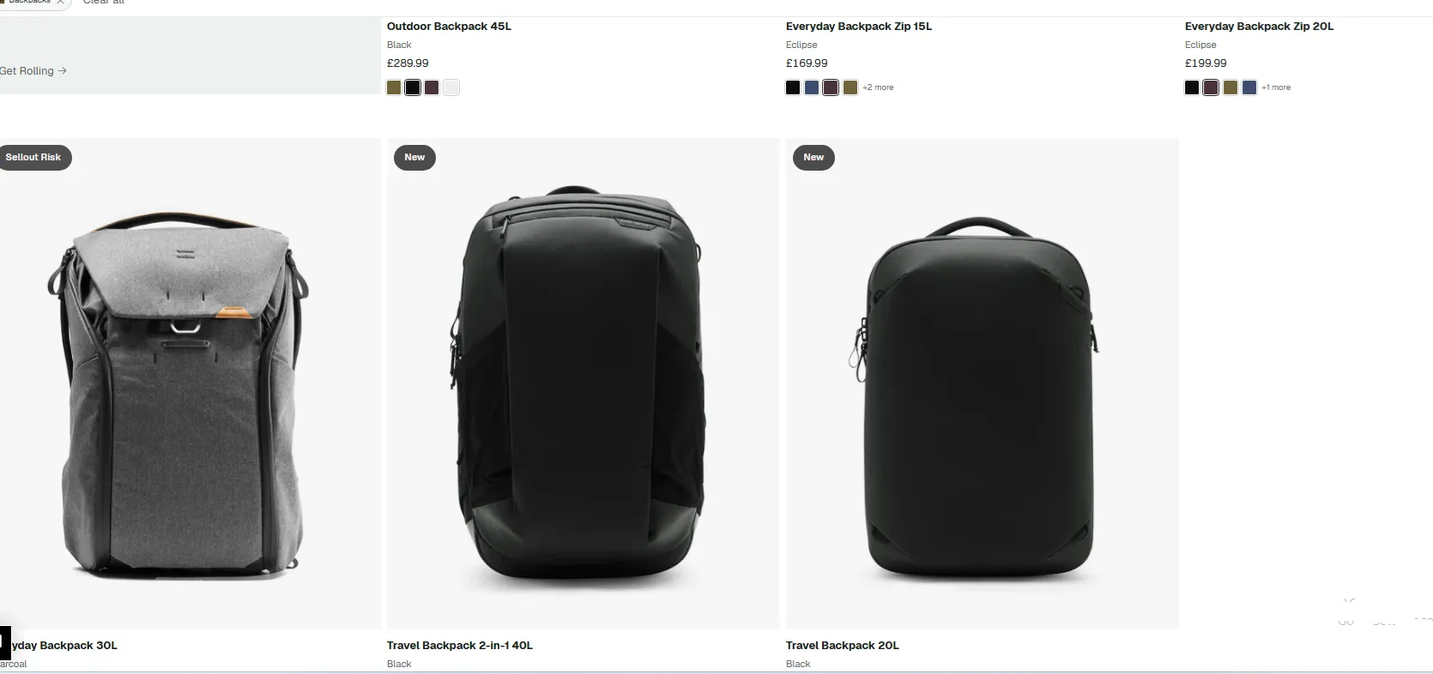Open the Travel Backpack 20L product image
The image size is (1433, 674).
click(x=983, y=384)
